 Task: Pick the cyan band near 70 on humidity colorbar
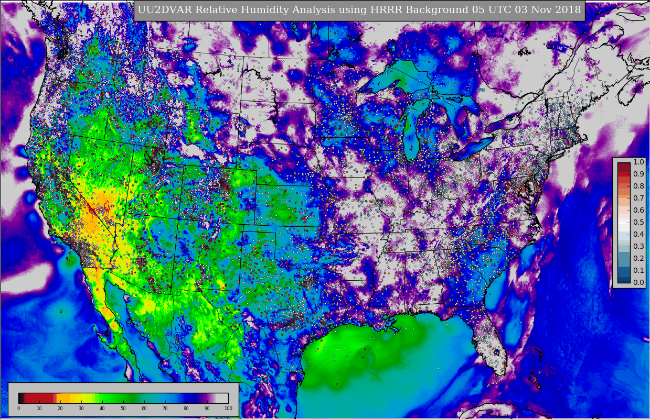(165, 398)
